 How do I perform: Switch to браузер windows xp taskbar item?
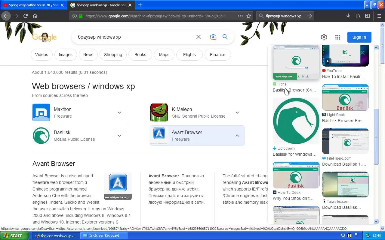(56, 236)
